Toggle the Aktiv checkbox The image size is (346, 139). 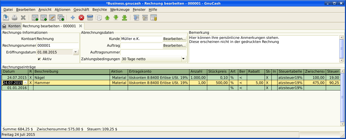(39, 59)
